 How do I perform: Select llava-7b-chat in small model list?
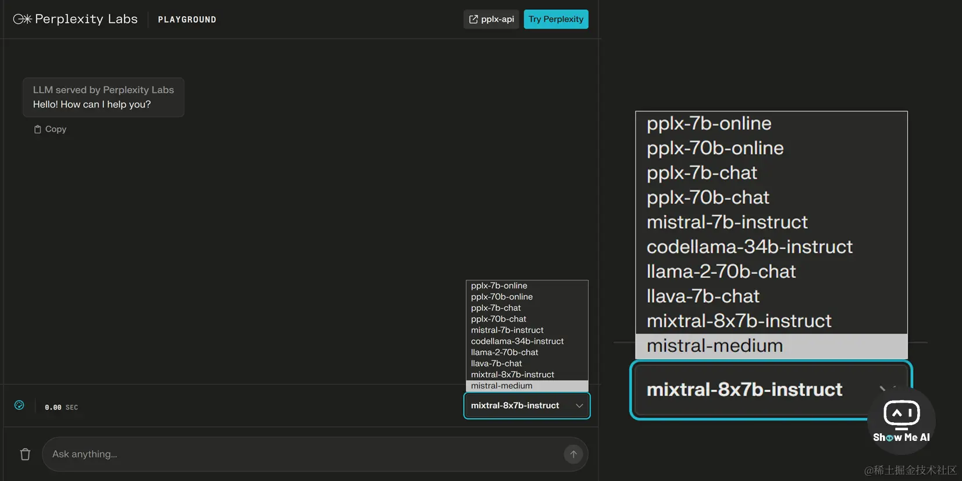pyautogui.click(x=527, y=364)
